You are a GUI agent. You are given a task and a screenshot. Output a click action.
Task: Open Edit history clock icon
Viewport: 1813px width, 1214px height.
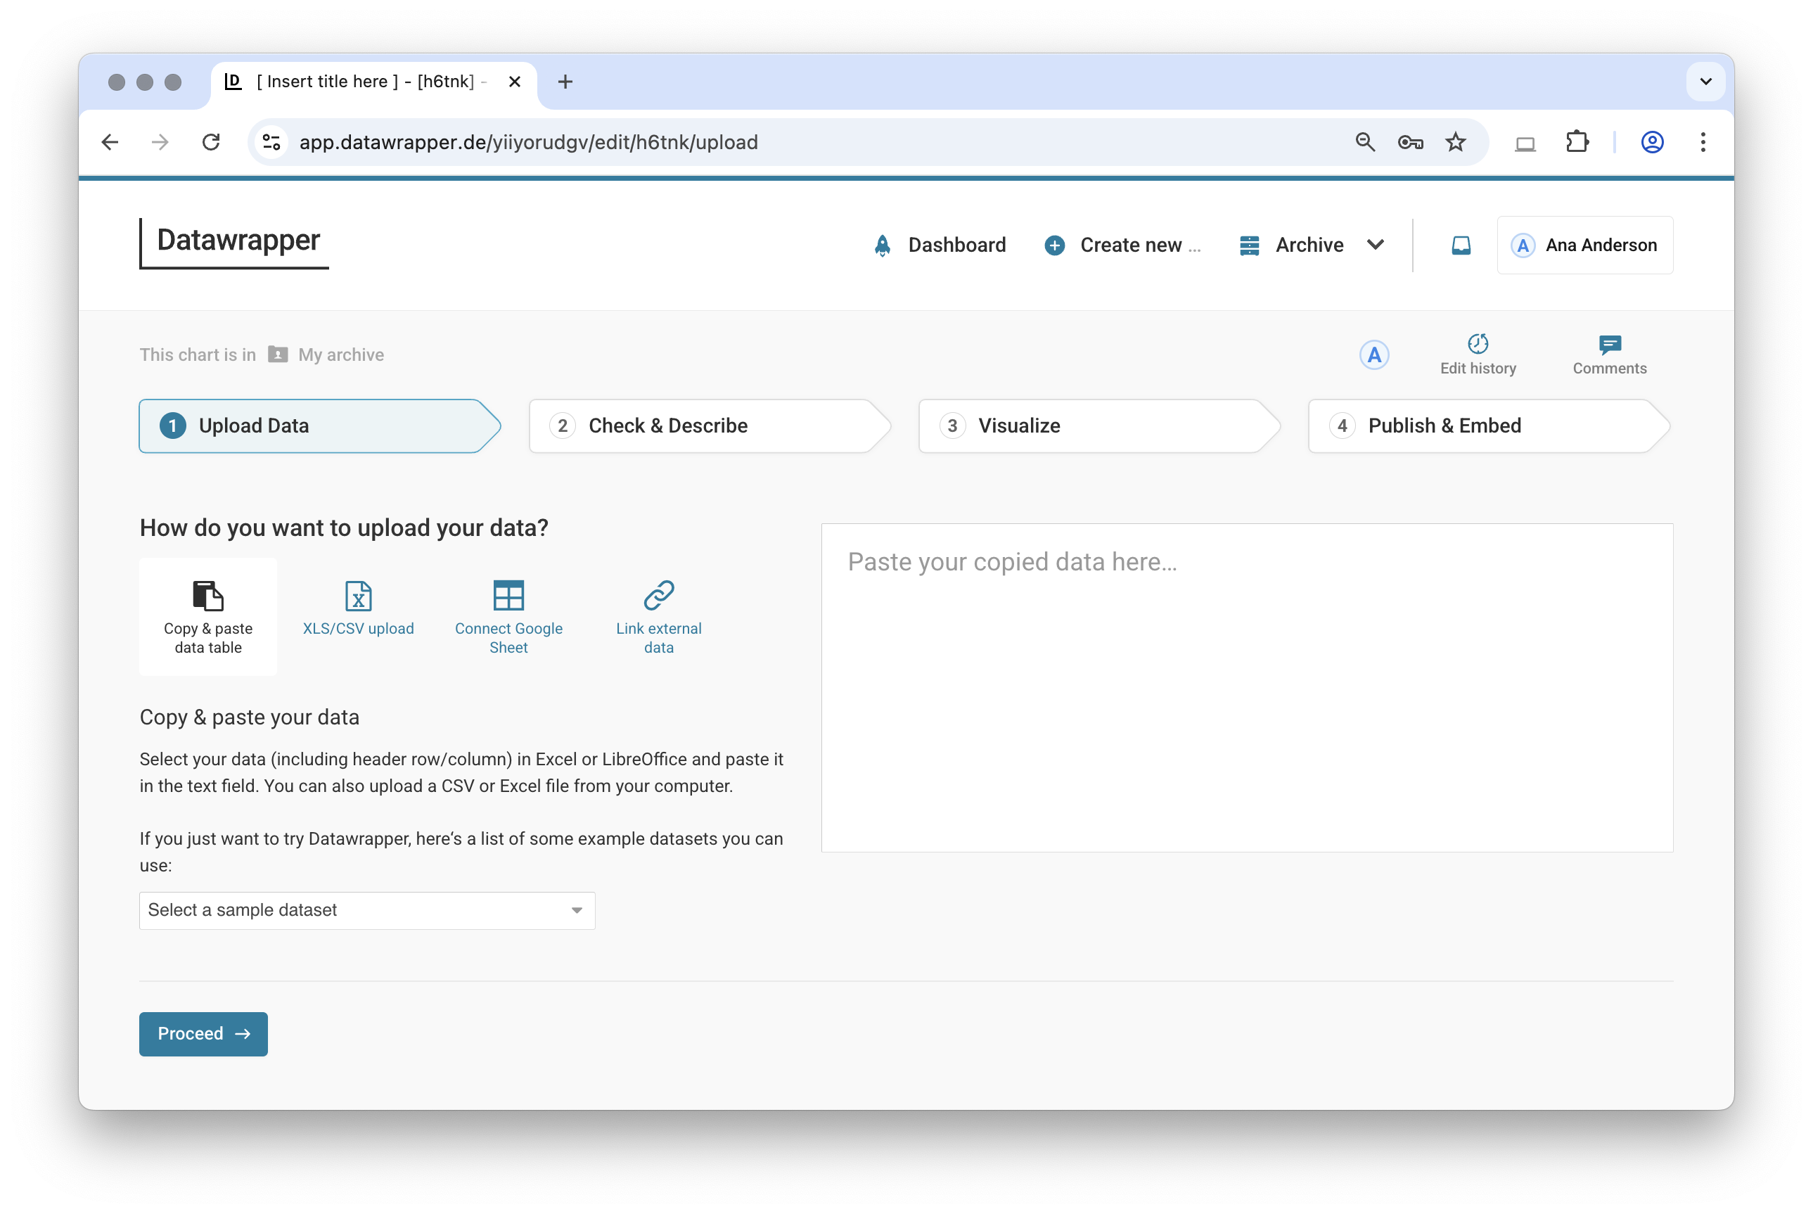point(1478,344)
